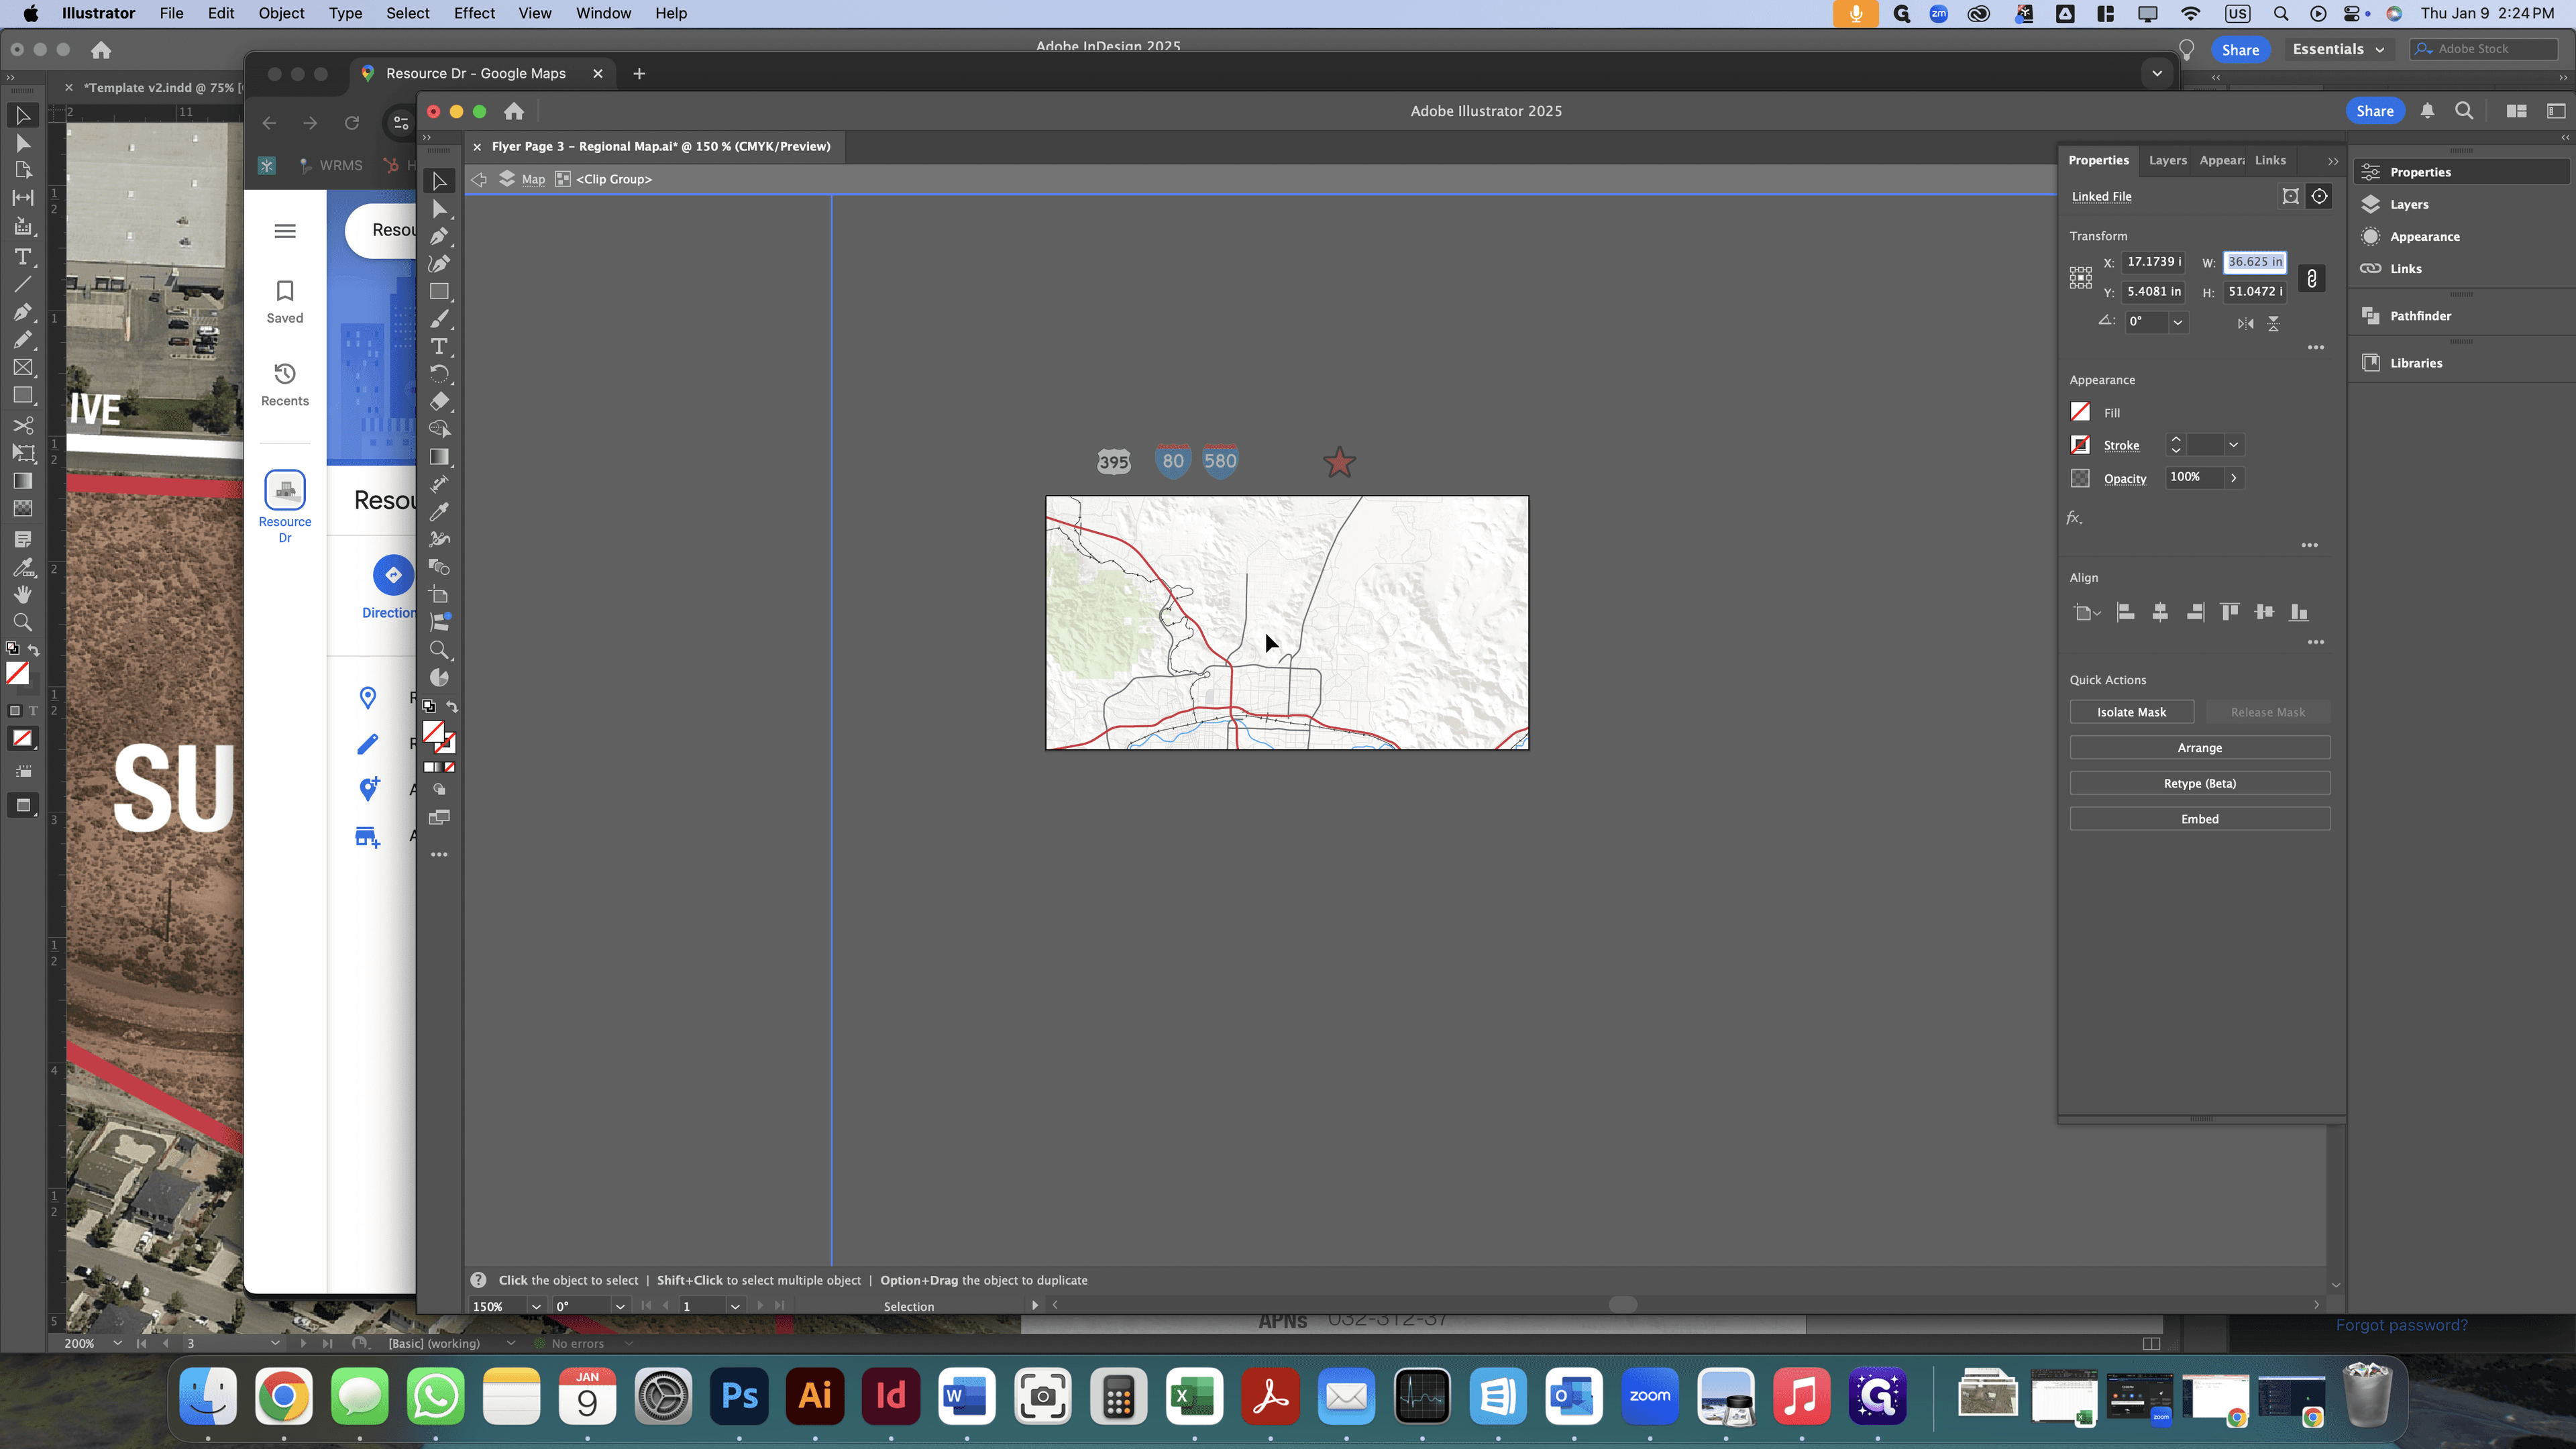The image size is (2576, 1449).
Task: Select the Rotate tool in Illustrator
Action: pyautogui.click(x=439, y=373)
